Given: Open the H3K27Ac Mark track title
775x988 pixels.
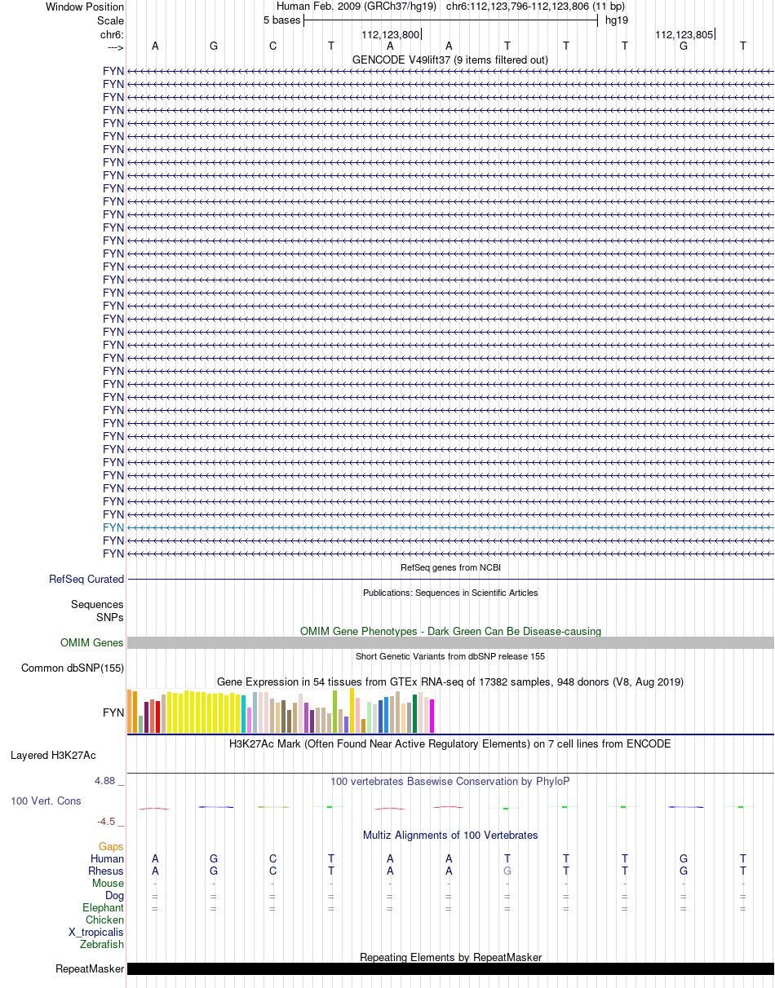Looking at the screenshot, I should point(450,743).
